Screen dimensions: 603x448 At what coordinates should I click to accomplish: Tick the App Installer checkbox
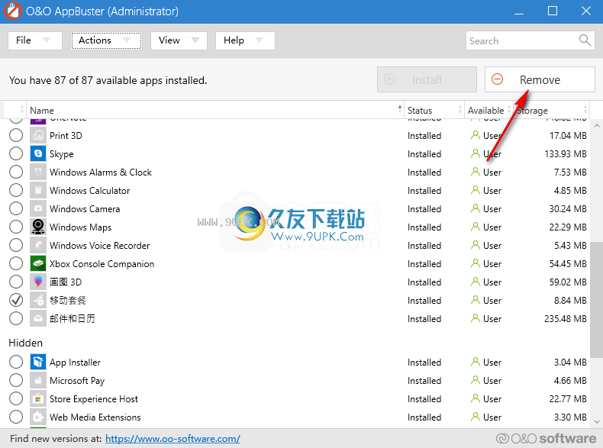[x=16, y=362]
